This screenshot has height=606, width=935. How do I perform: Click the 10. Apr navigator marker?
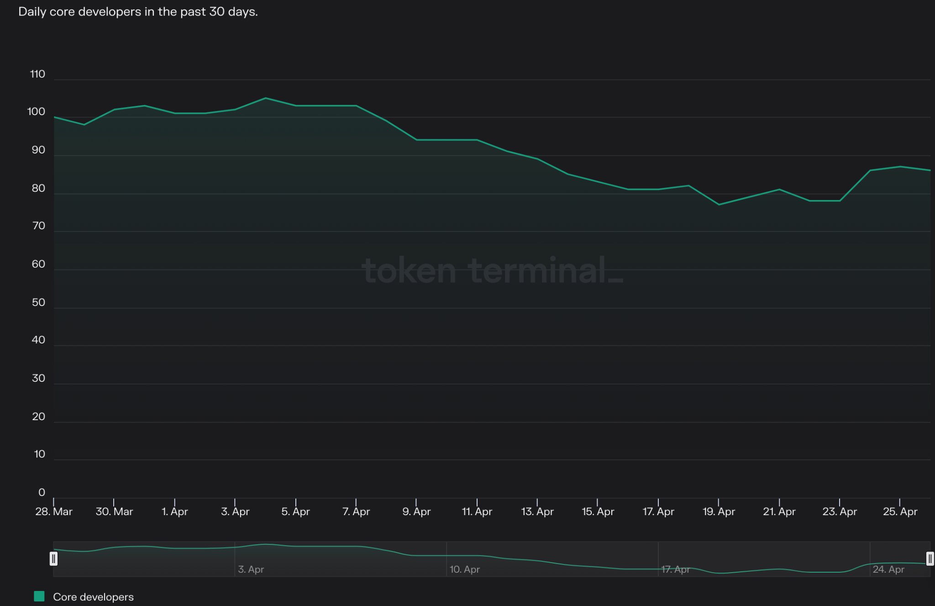464,569
